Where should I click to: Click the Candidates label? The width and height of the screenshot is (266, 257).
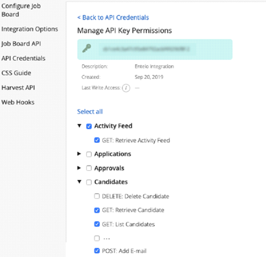click(111, 182)
